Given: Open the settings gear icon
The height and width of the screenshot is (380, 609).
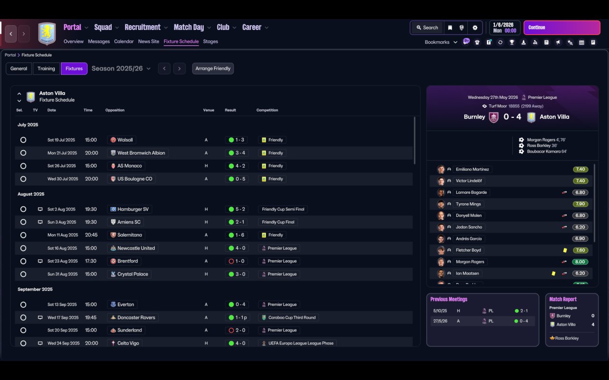Looking at the screenshot, I should point(475,28).
